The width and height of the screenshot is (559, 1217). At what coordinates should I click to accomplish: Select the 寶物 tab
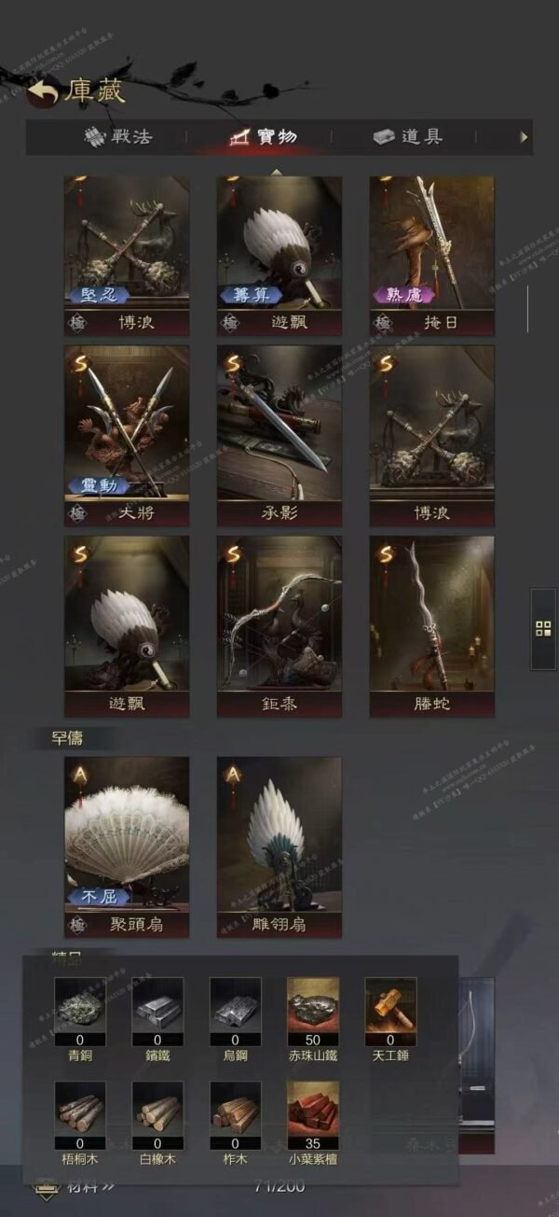tap(264, 137)
